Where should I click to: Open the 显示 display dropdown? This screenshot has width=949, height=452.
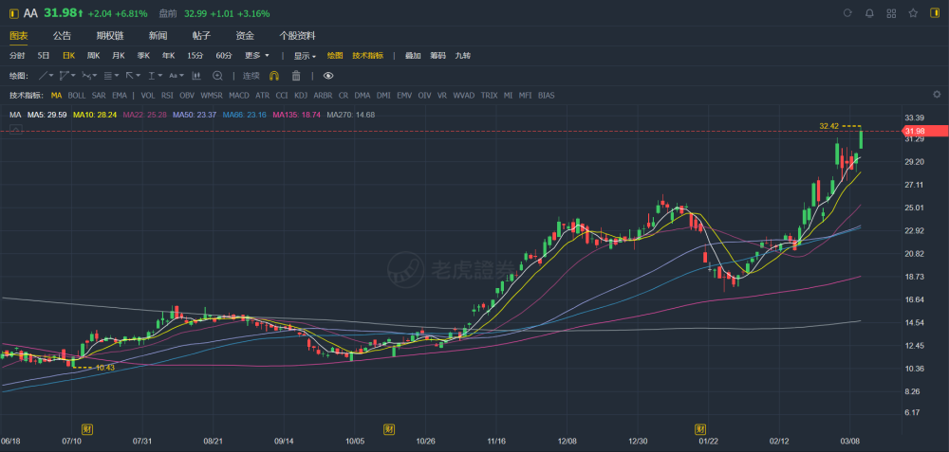tap(305, 56)
